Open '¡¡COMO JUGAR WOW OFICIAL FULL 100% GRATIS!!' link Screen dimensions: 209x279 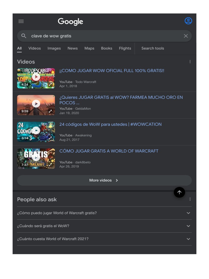(x=112, y=71)
